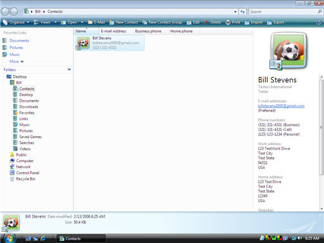
Task: Launch Internet Explorer from quick launch
Action: tap(43, 239)
